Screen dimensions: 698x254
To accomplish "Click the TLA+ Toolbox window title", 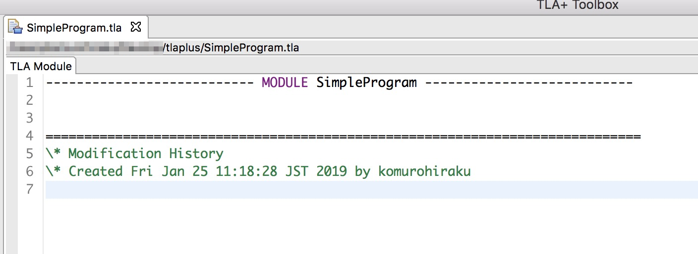I will point(578,5).
